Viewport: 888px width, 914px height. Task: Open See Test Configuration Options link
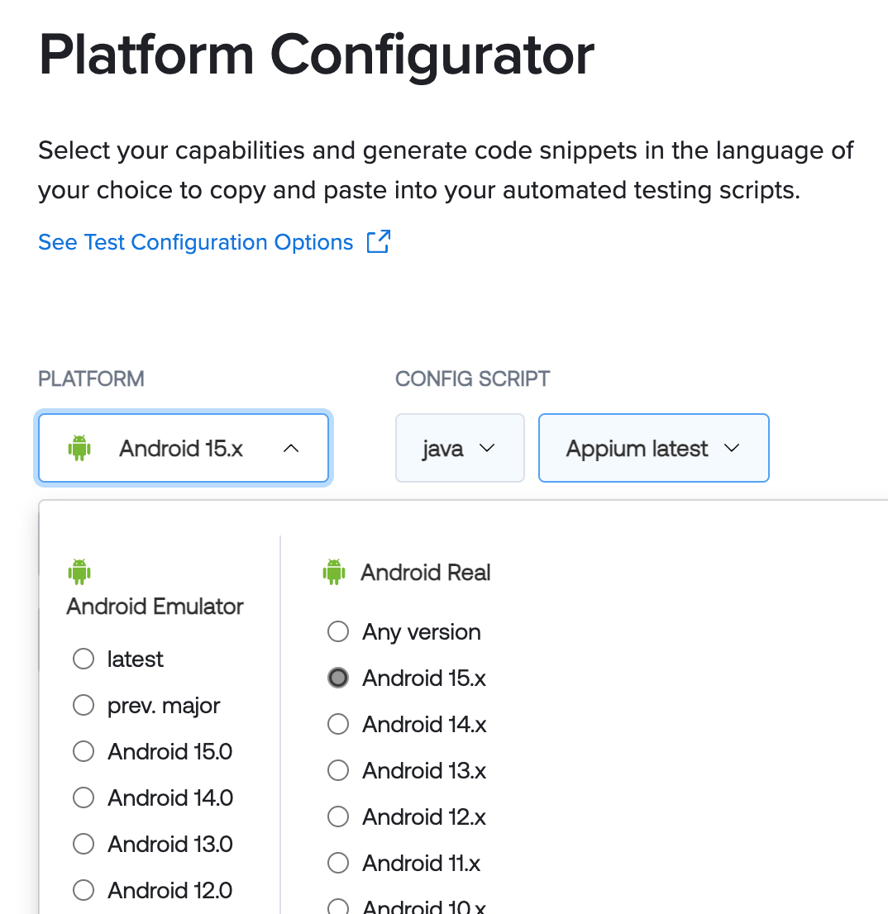pos(196,242)
